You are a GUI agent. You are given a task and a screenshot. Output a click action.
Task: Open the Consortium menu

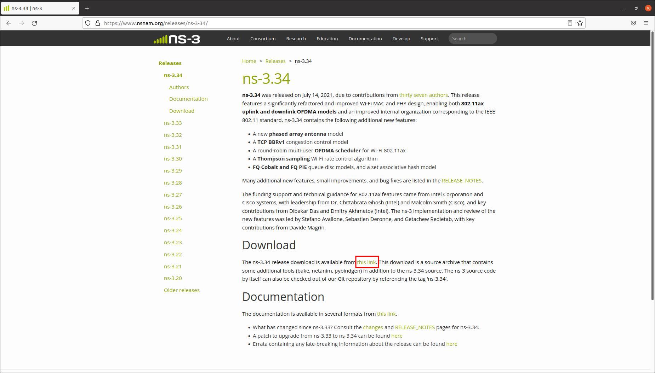263,39
